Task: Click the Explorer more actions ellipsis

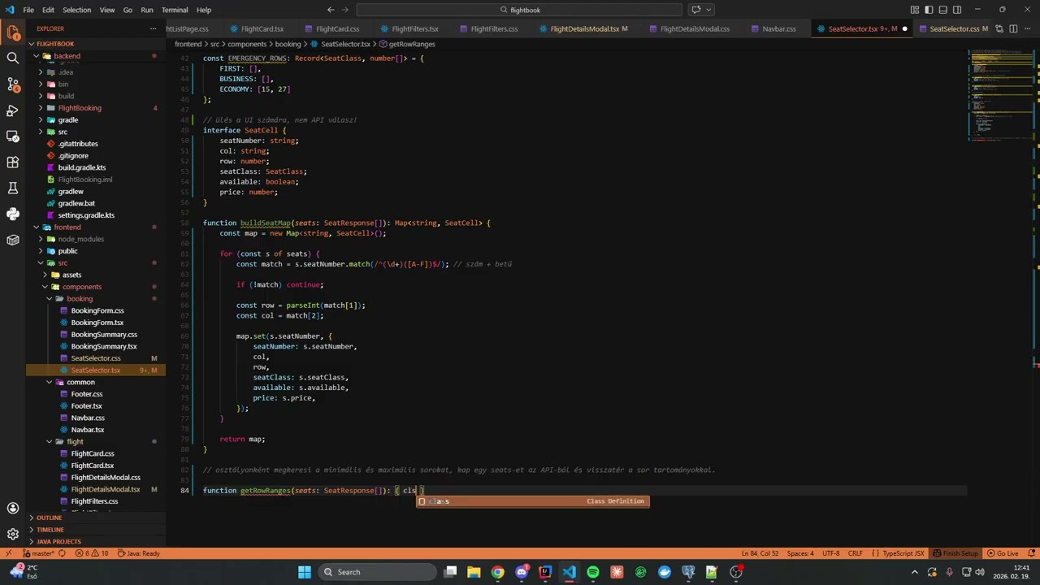Action: click(x=153, y=28)
